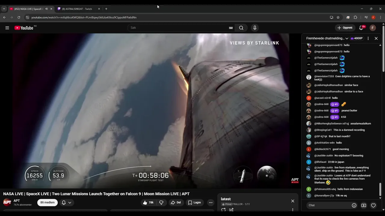
Task: Send a heart reaction in chat
Action: click(373, 205)
